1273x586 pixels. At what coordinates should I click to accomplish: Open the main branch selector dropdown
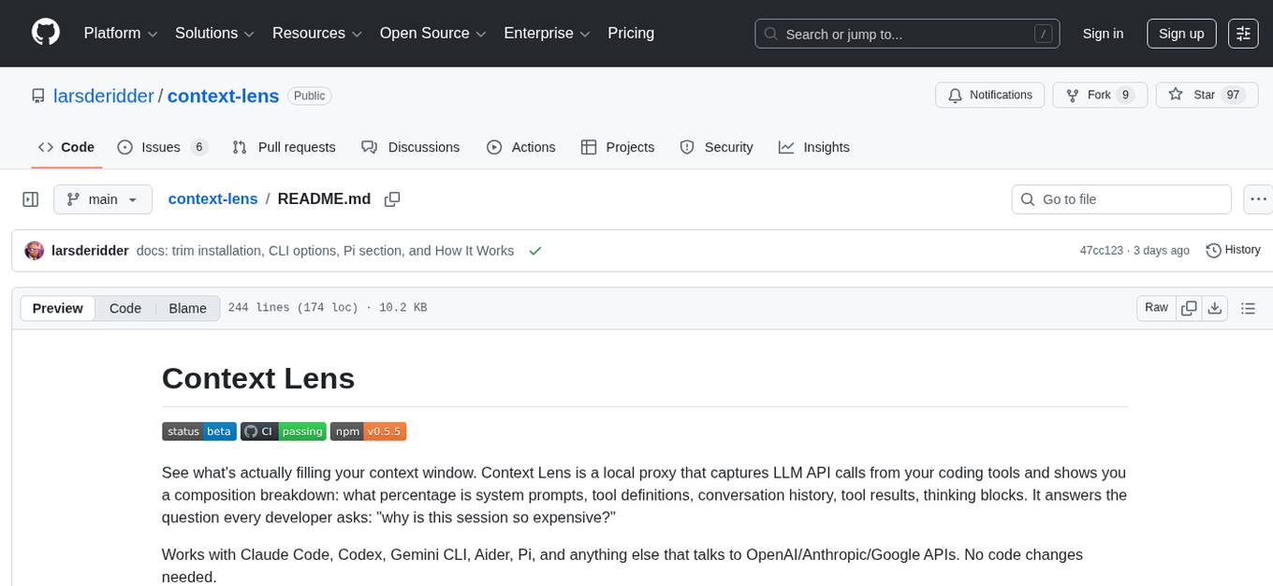pyautogui.click(x=102, y=198)
